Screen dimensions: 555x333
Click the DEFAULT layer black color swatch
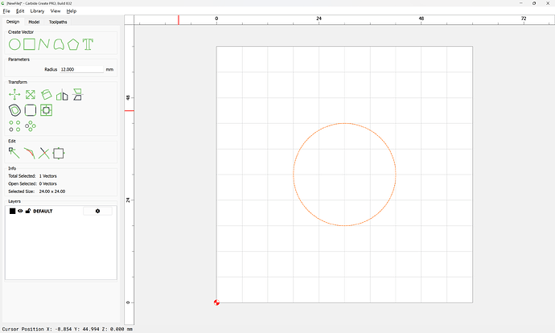tap(12, 211)
